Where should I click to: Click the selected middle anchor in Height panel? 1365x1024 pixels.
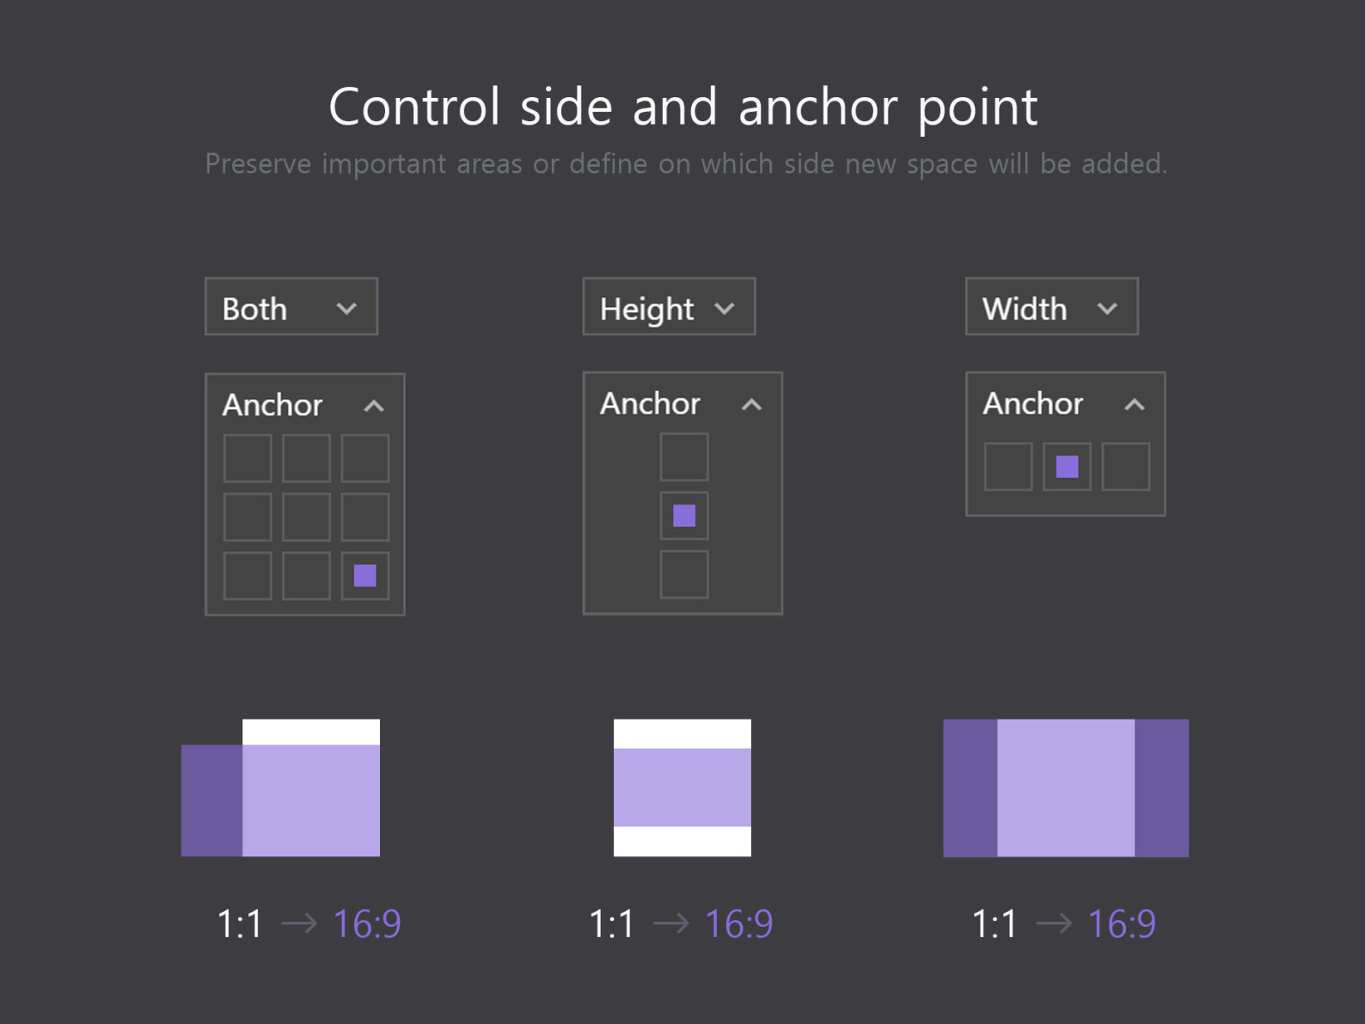coord(684,516)
